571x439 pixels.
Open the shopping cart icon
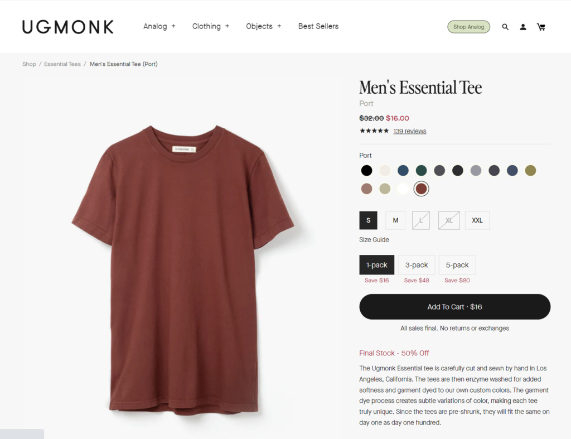coord(541,27)
